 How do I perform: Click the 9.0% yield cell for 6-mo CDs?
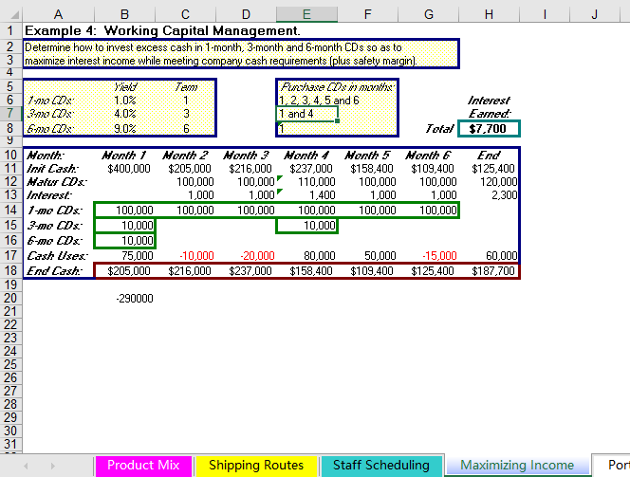124,128
